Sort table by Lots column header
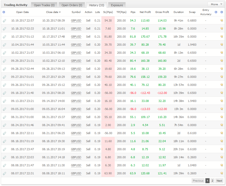This screenshot has width=226, height=186. [97, 12]
